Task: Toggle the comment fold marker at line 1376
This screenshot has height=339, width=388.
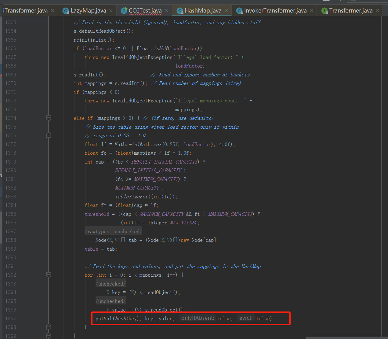Action: (x=49, y=135)
